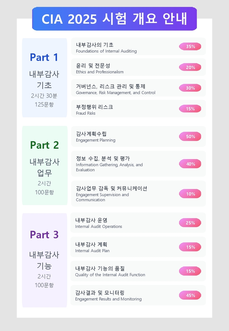
Task: Select the Part 2 내부감사 업무 panel
Action: (x=45, y=166)
